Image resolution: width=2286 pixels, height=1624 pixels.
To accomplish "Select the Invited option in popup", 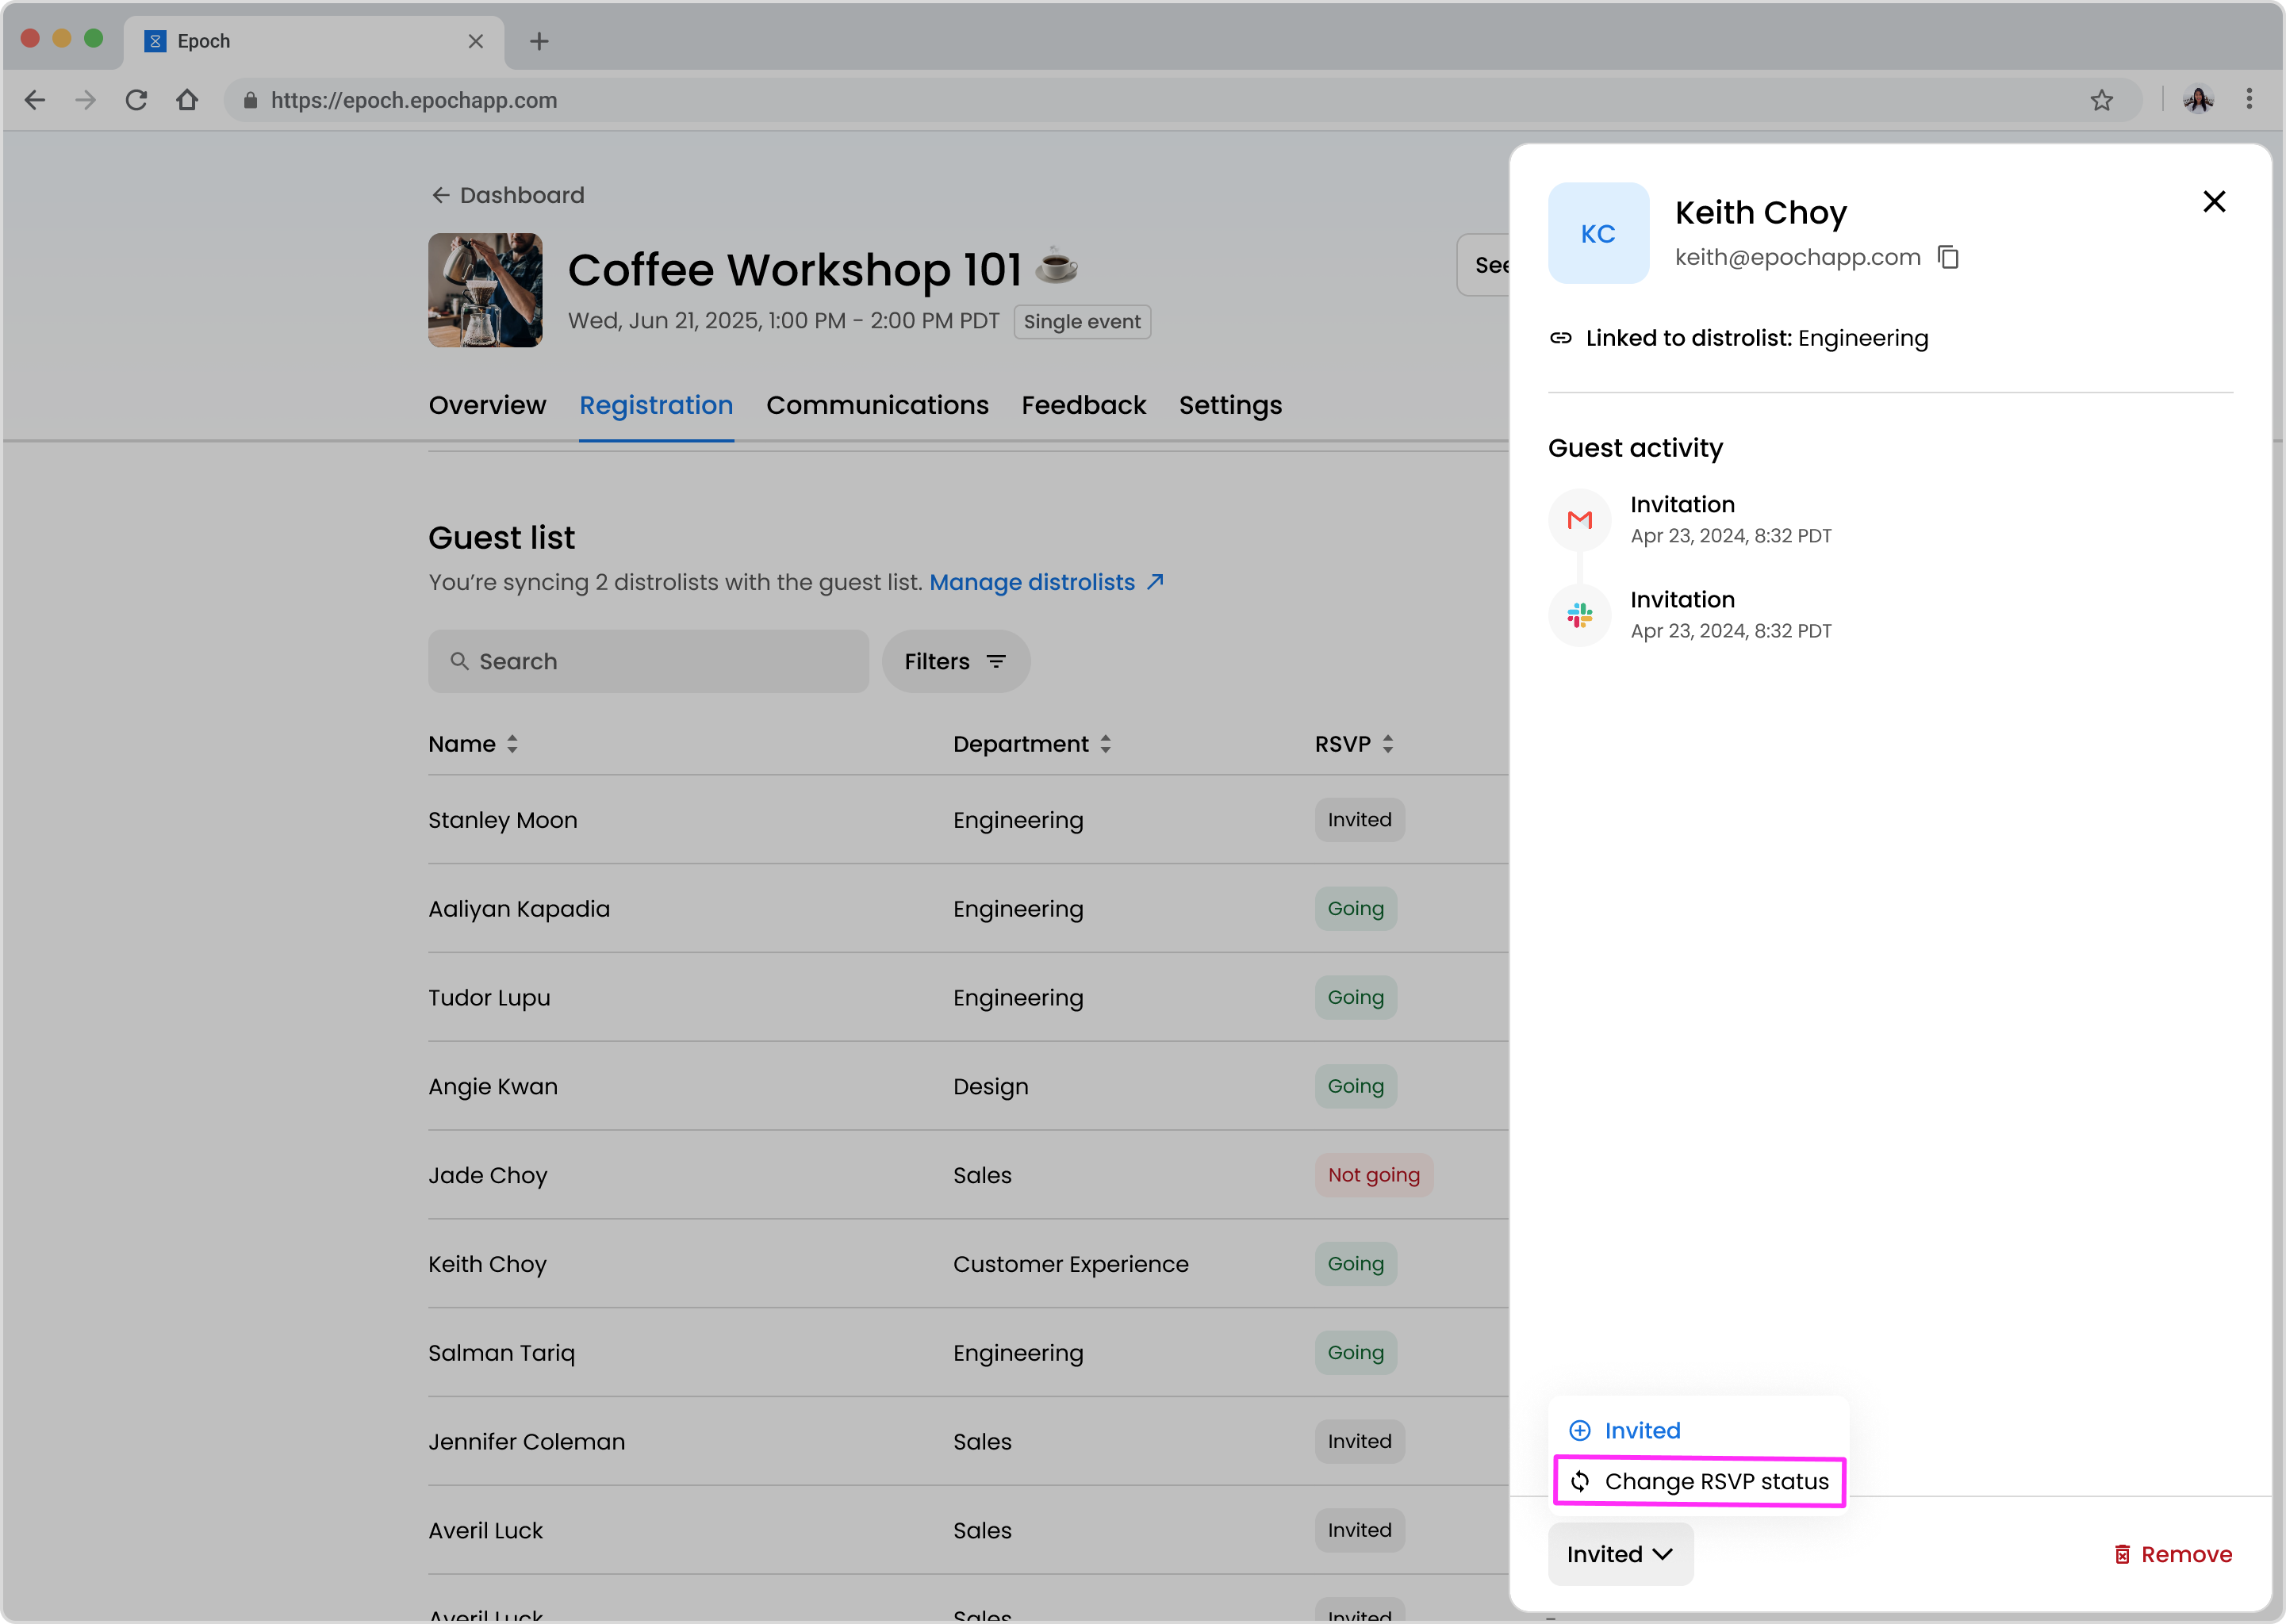I will coord(1641,1430).
